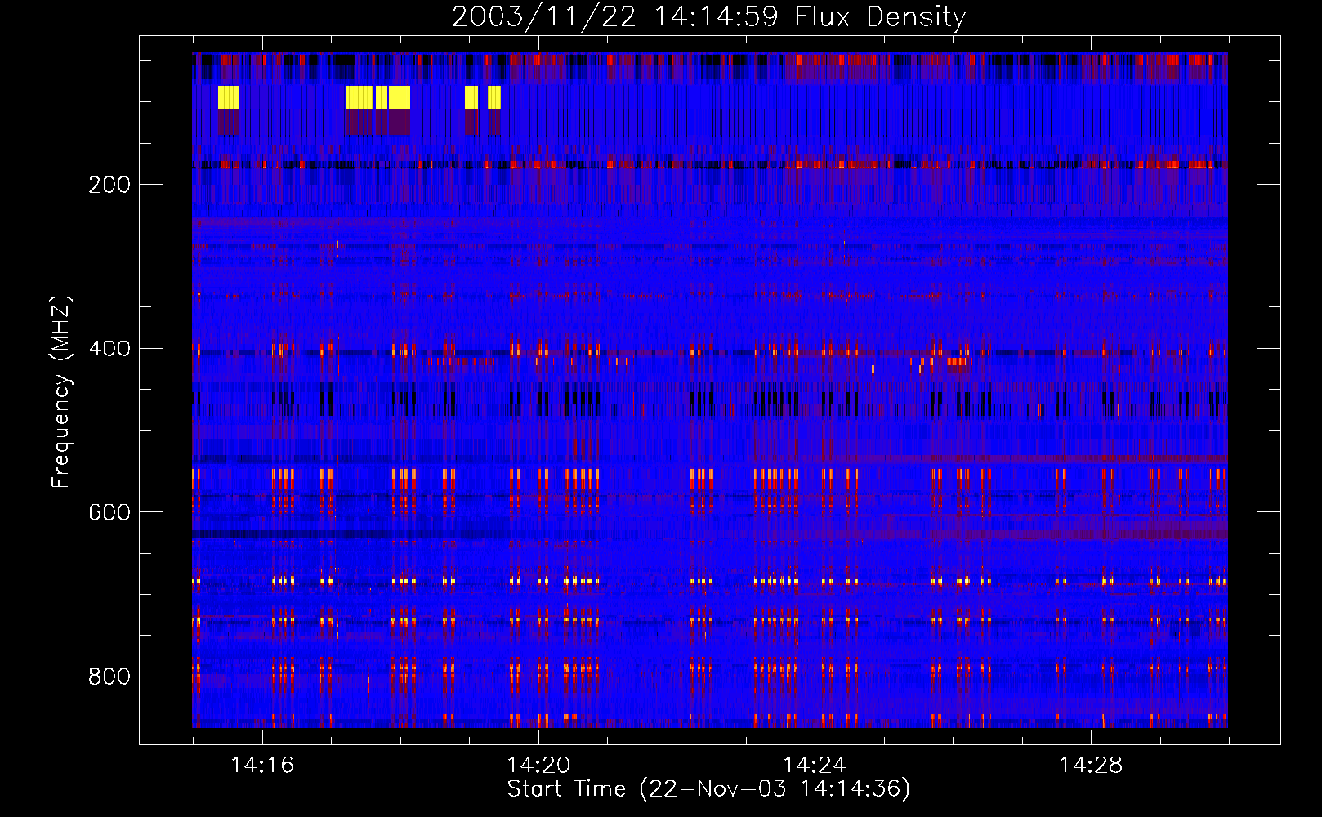Click the 'Start Time (22-Nov-03 14:14:36)' axis label
This screenshot has width=1322, height=817.
708,789
